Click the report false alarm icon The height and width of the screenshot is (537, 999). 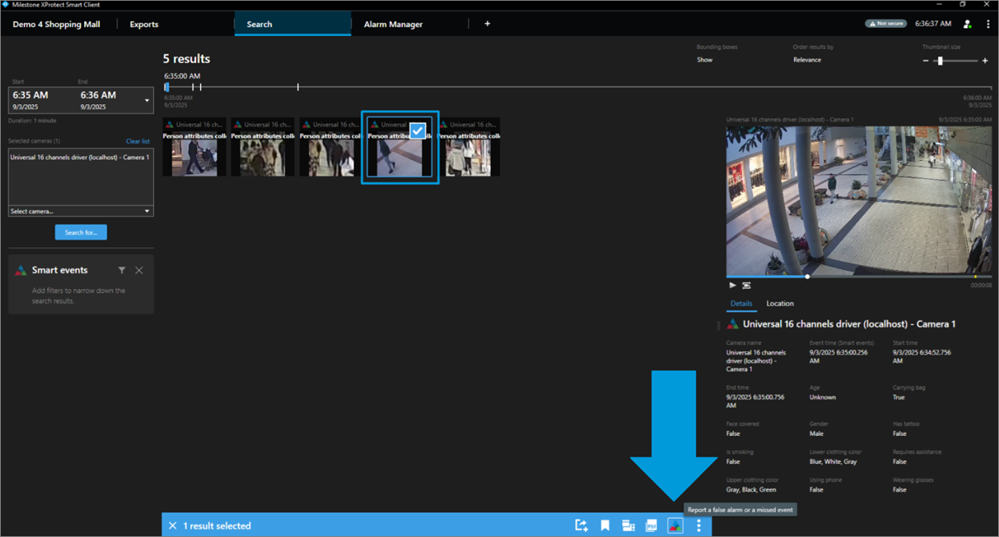pos(675,526)
